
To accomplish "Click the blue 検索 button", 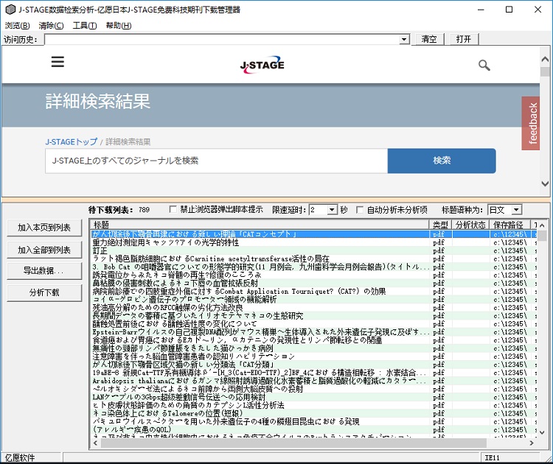I will point(442,161).
